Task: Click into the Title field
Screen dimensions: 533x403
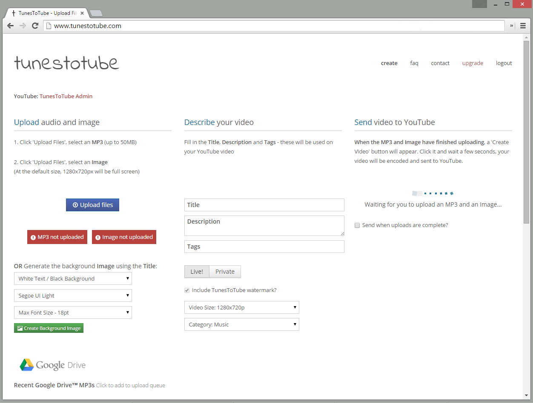Action: coord(264,205)
